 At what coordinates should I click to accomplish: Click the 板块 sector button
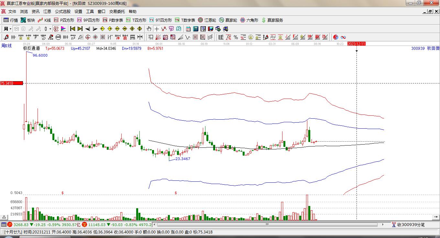[x=28, y=20]
